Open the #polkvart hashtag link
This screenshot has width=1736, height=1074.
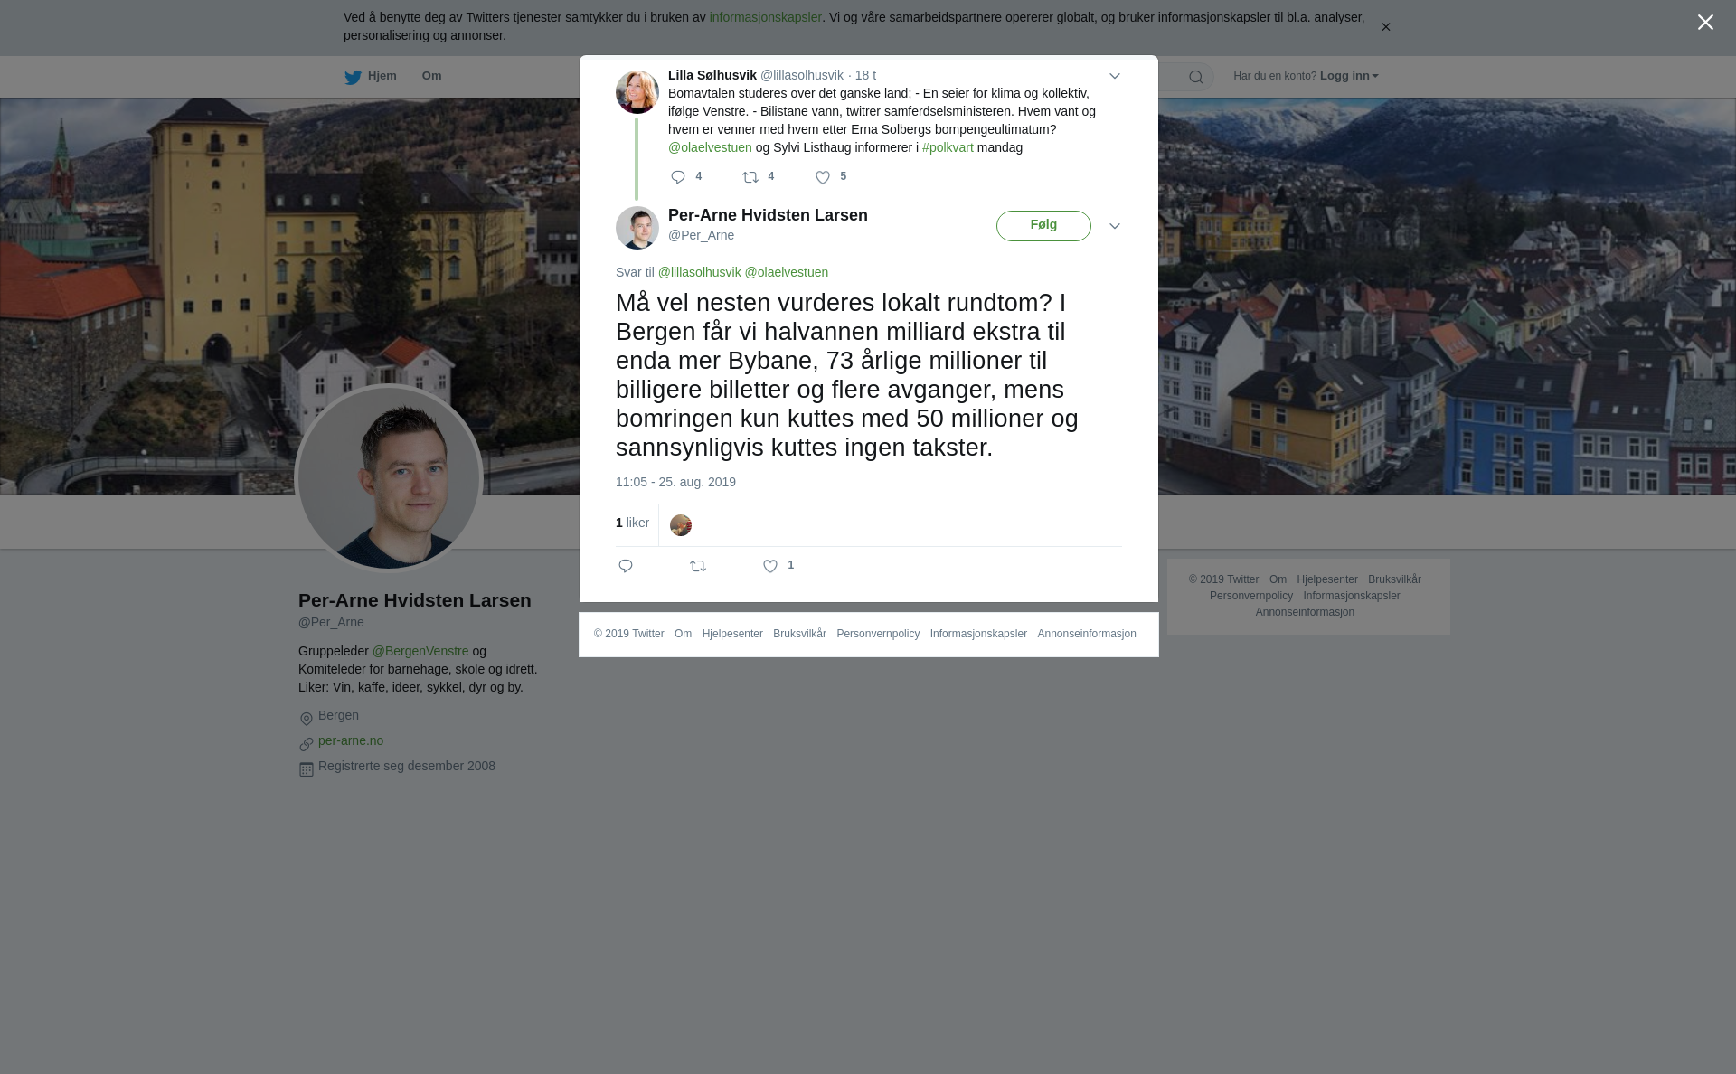click(948, 147)
